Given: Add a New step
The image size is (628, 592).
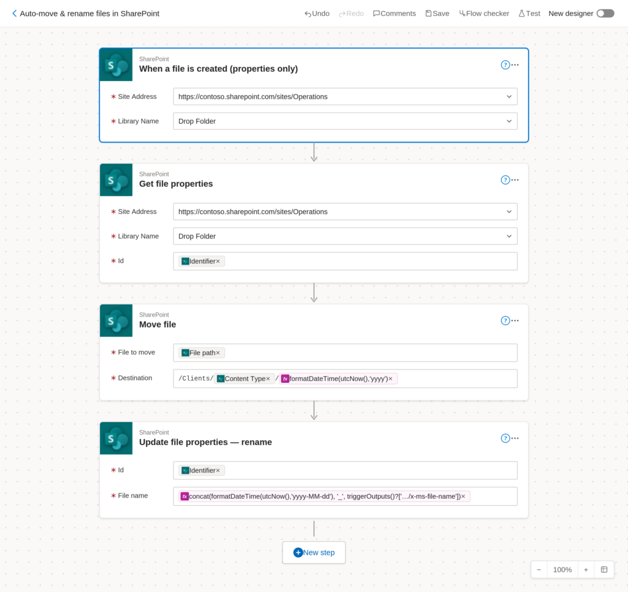Looking at the screenshot, I should pyautogui.click(x=314, y=552).
